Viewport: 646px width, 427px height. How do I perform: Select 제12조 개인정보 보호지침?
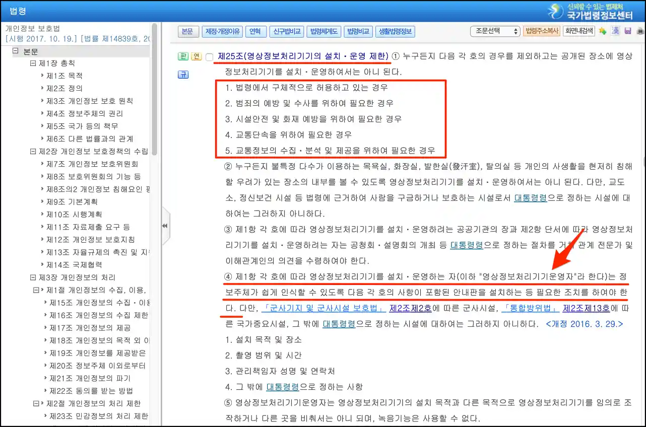[x=91, y=239]
